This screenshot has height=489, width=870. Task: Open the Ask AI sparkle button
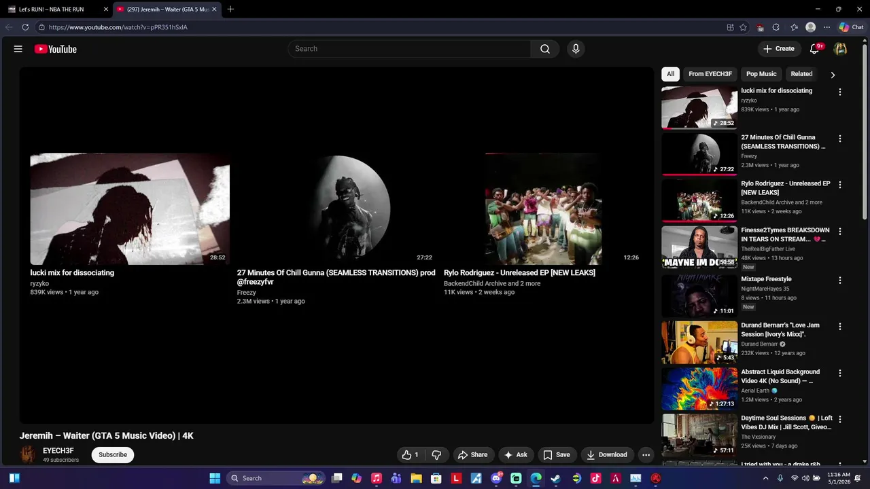pos(516,455)
